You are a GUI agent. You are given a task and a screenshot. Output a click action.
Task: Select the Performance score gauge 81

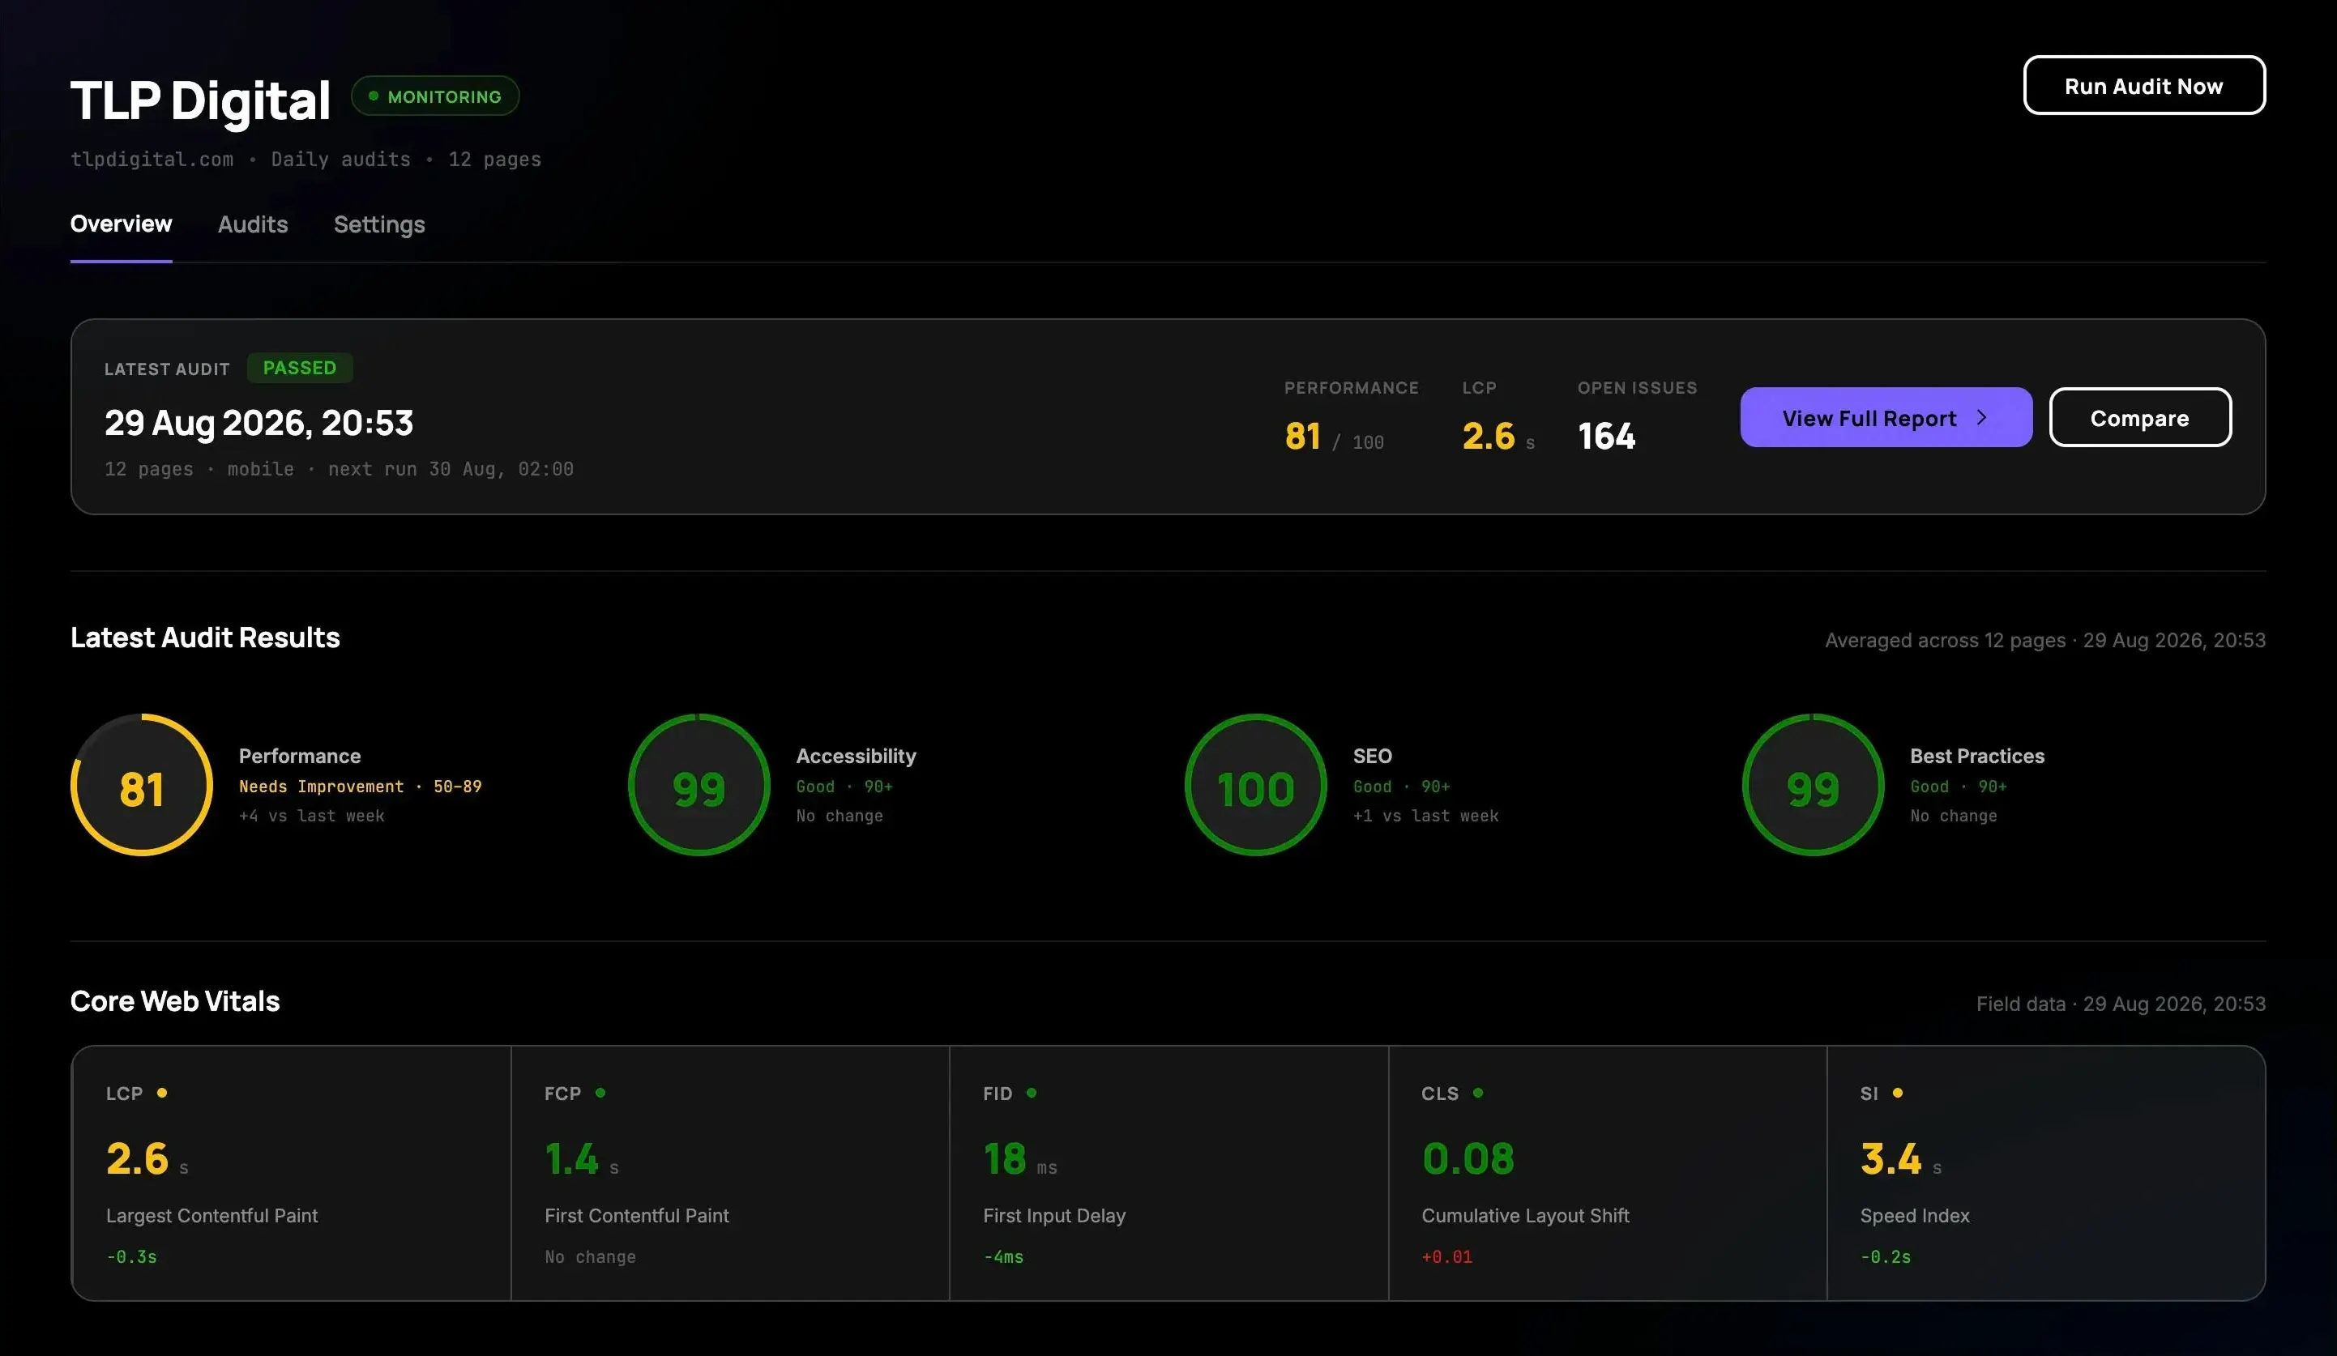pos(142,785)
